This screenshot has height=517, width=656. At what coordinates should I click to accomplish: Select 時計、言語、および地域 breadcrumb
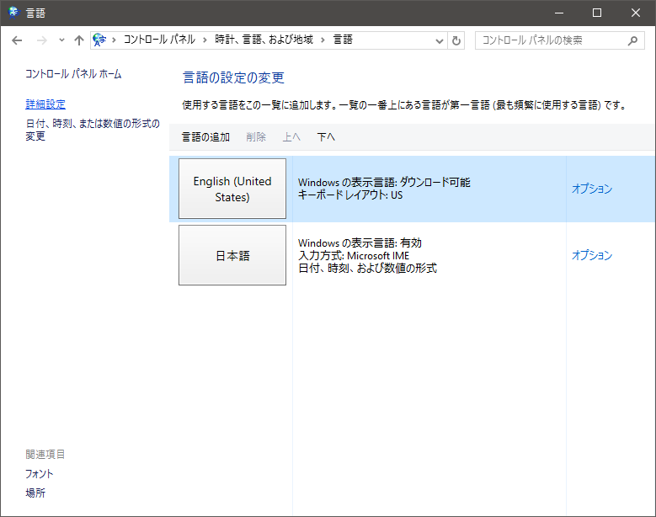264,40
